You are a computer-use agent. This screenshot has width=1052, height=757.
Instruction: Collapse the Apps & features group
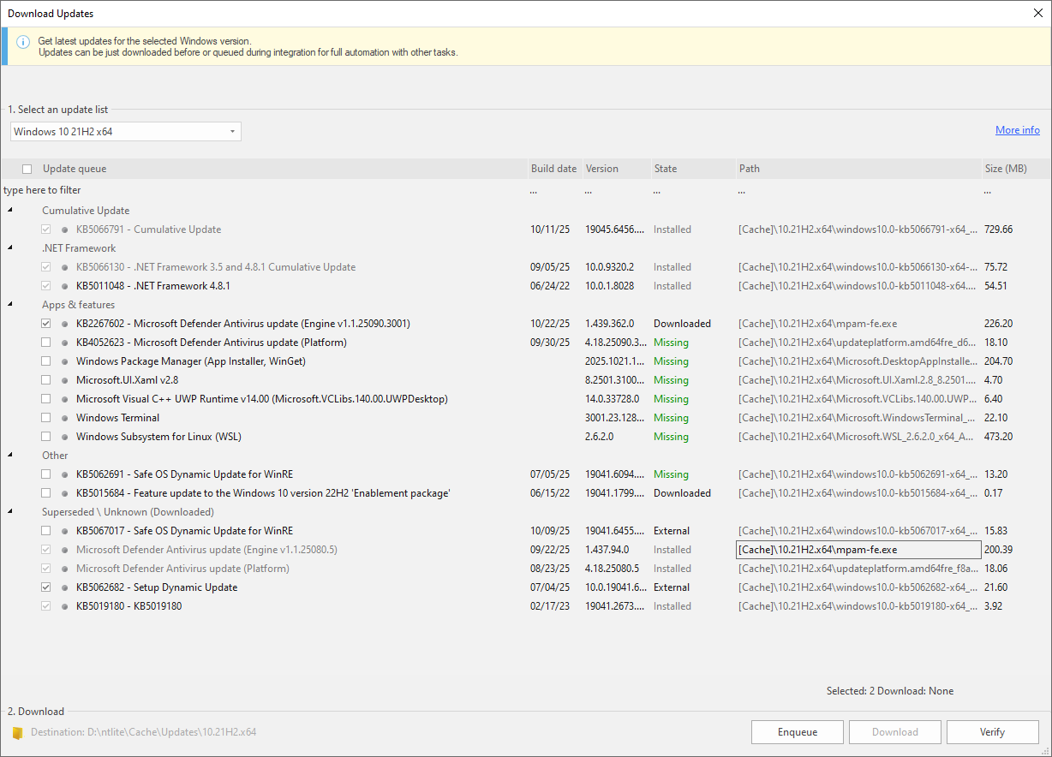[10, 305]
